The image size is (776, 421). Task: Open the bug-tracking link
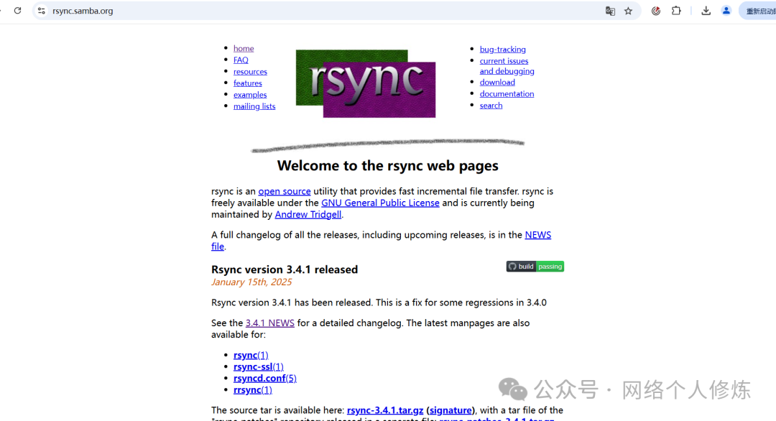(x=502, y=50)
